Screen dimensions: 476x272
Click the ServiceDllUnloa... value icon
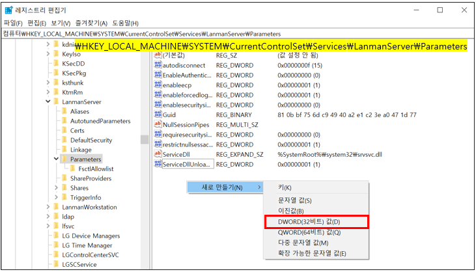[158, 164]
